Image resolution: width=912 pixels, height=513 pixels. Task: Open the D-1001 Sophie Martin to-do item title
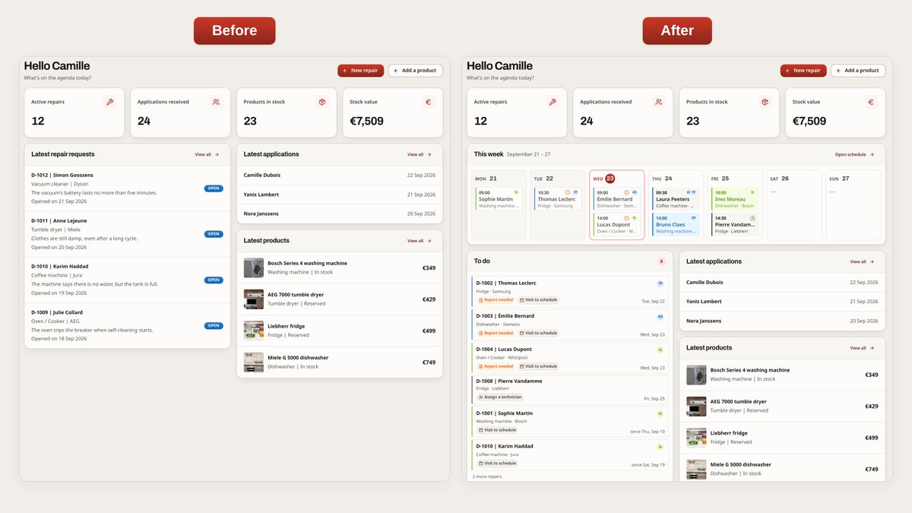[x=505, y=413]
